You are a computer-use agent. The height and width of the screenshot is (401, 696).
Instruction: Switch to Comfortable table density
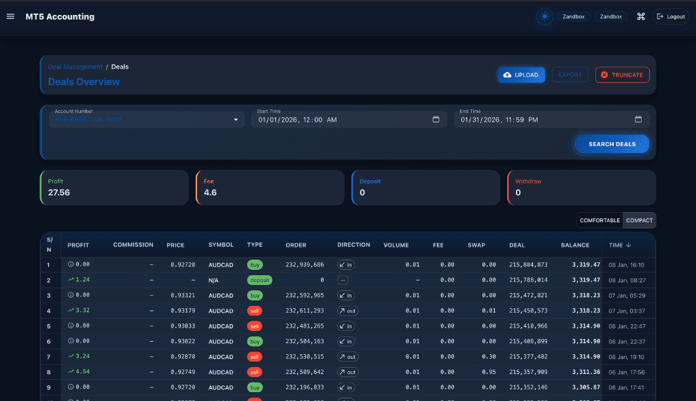(599, 220)
